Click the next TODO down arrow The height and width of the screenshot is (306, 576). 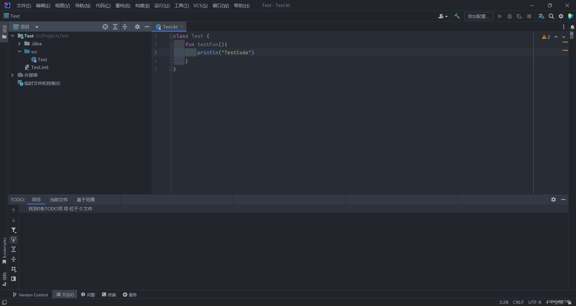tap(13, 220)
